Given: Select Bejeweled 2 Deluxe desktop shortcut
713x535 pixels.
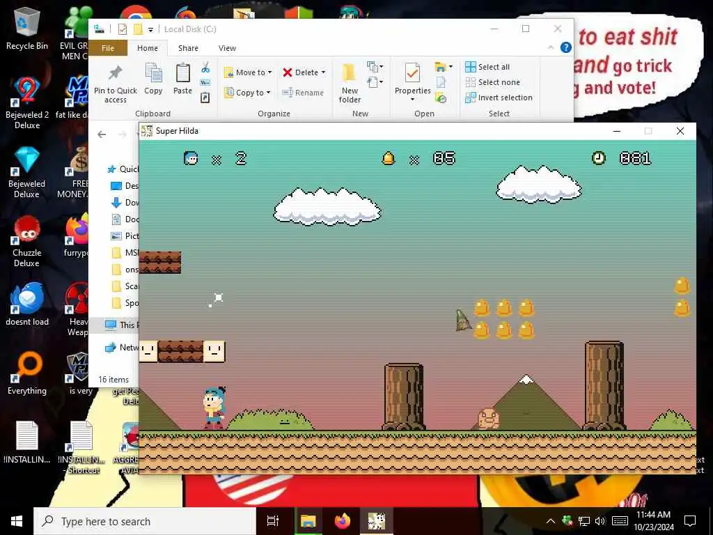Looking at the screenshot, I should point(27,104).
